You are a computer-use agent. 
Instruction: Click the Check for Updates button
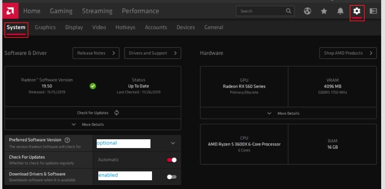tap(93, 113)
